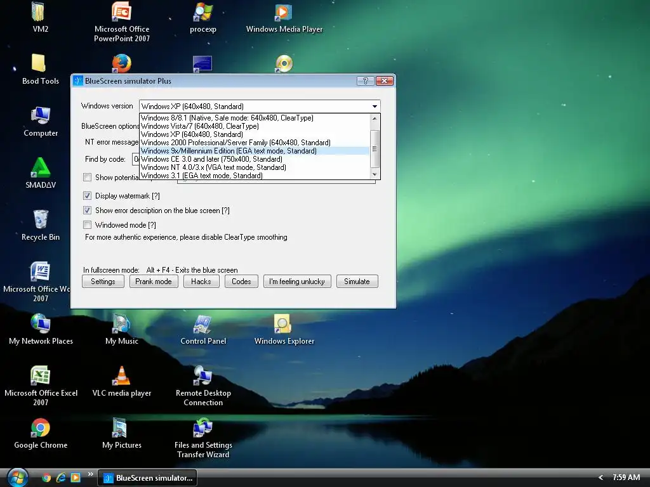Select Windows Vista/7 ClearType option
Screen dimensions: 650x487
(254, 126)
